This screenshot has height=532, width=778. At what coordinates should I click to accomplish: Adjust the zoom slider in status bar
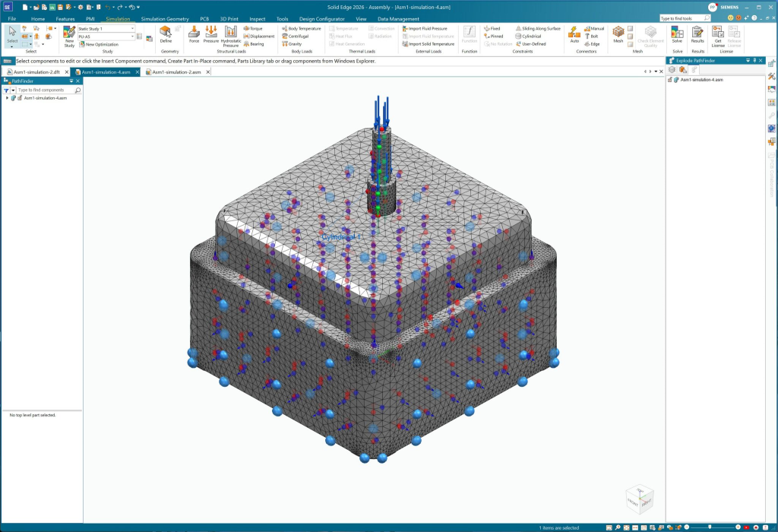click(710, 527)
